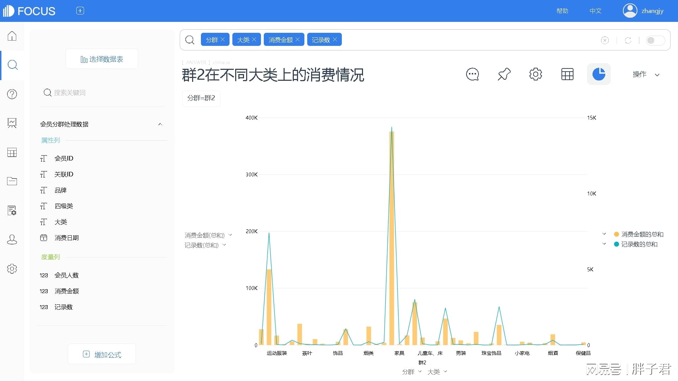Select the 大类 column in the list
Image resolution: width=678 pixels, height=381 pixels.
61,222
